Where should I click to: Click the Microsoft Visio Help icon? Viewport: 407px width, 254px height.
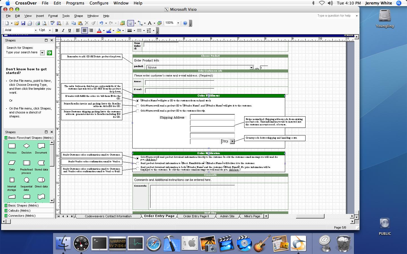click(185, 23)
